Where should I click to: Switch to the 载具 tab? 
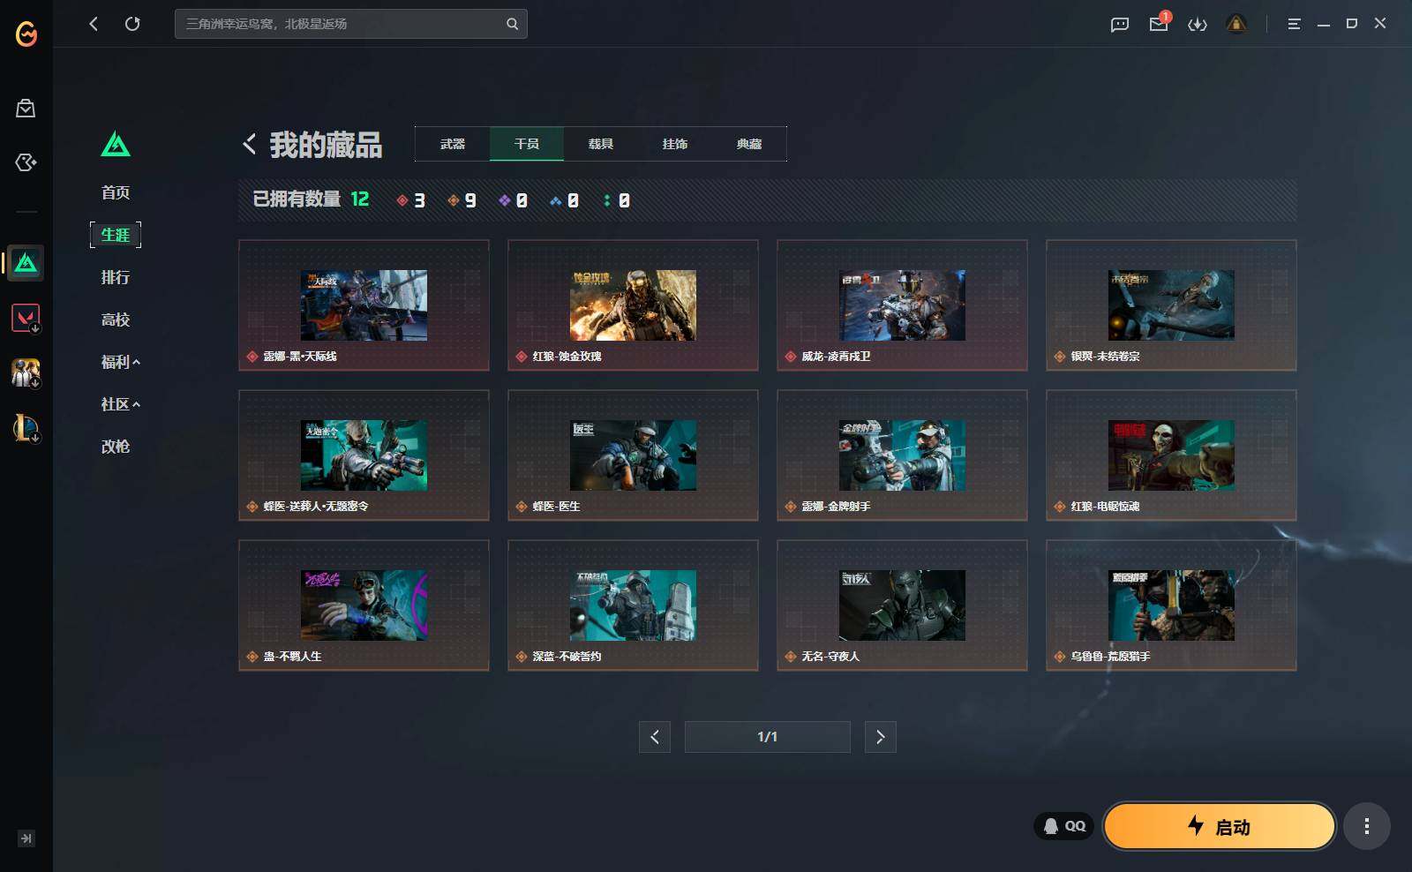[x=601, y=144]
